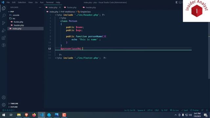Open the File menu
Screen dimensions: 210x118
8,2
